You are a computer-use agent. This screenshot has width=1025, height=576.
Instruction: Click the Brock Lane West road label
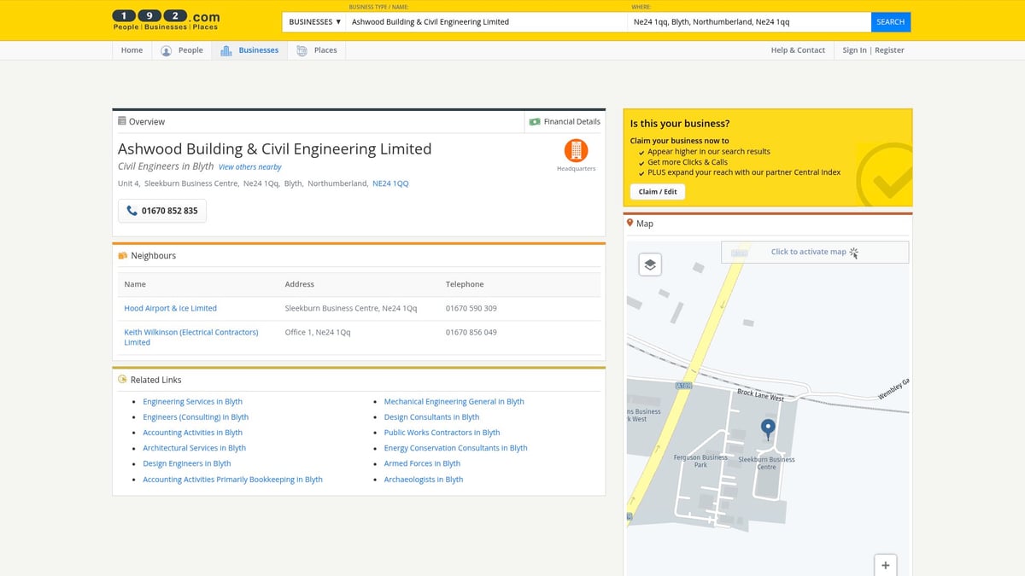pos(761,395)
